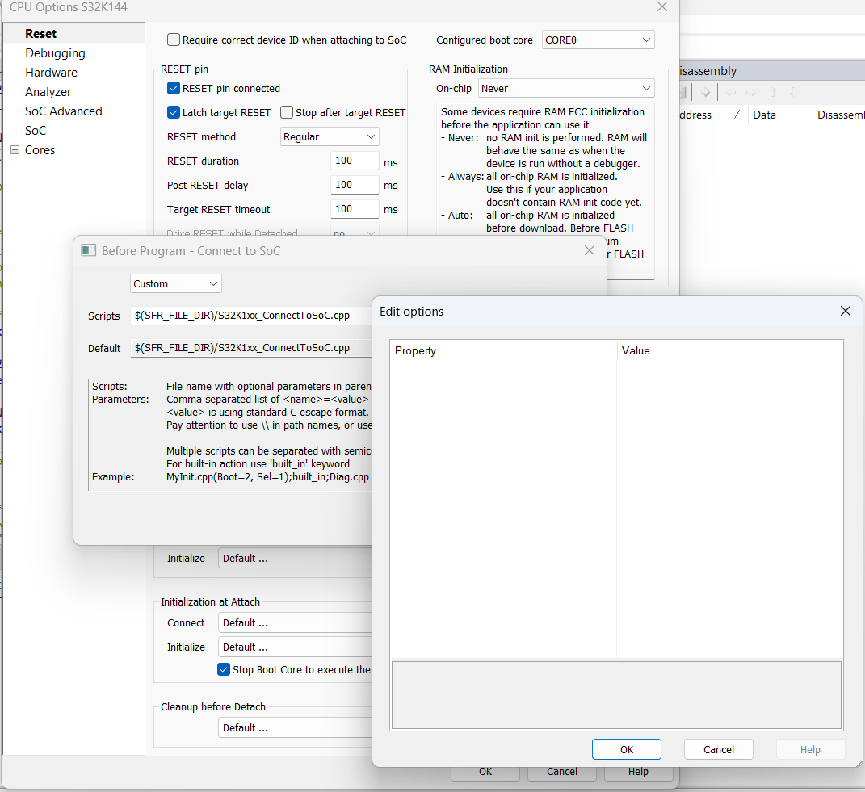Open Initialize Default field above Attach section
Screen dimensions: 865x792
click(x=295, y=558)
